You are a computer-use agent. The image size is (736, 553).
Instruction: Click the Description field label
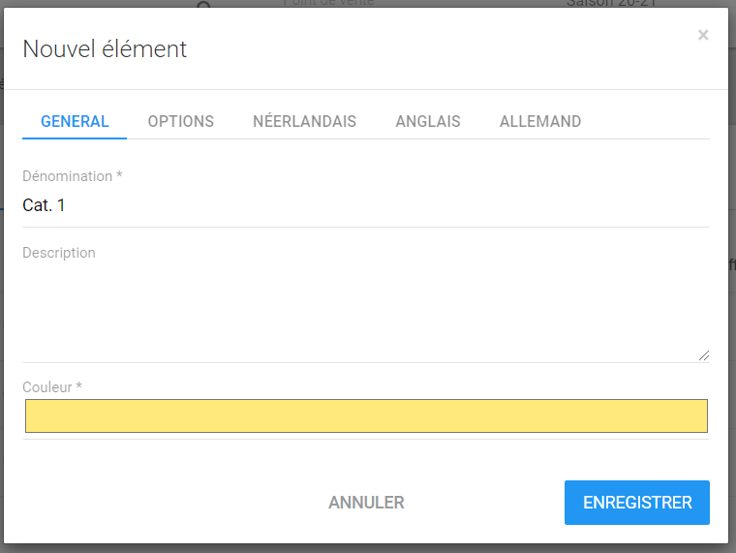(x=59, y=253)
